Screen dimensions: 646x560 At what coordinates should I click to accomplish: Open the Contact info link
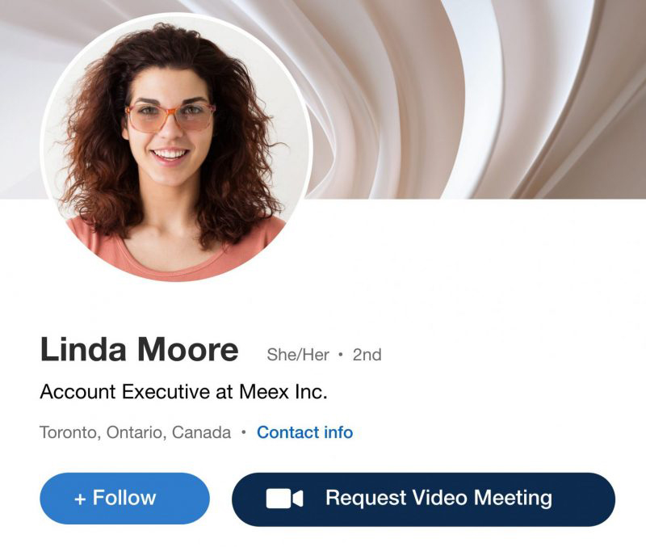(305, 432)
